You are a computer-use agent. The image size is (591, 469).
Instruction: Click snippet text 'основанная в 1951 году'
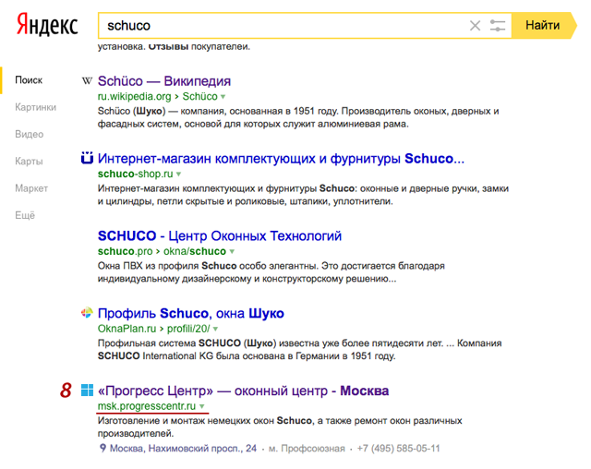[x=283, y=111]
